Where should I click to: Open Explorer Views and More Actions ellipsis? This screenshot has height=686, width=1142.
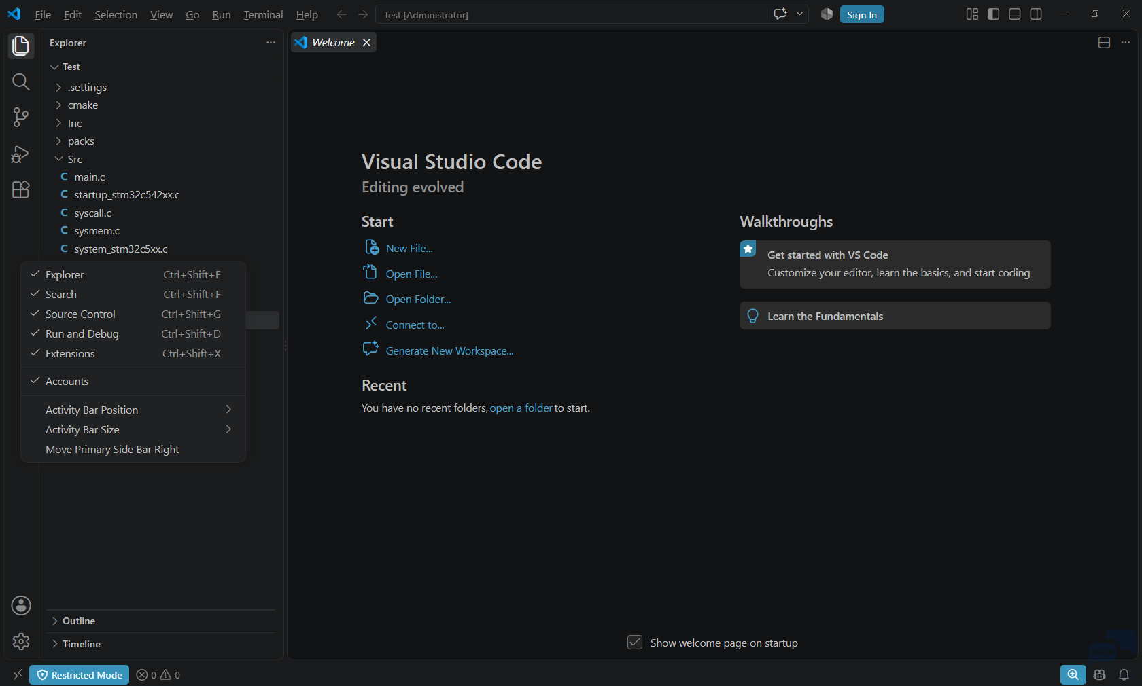point(271,42)
